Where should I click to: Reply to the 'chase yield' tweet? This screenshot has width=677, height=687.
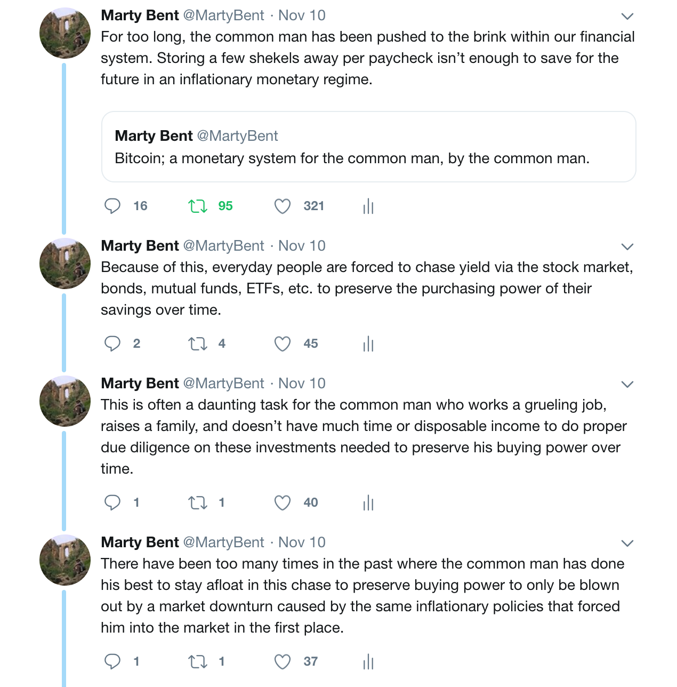click(112, 343)
